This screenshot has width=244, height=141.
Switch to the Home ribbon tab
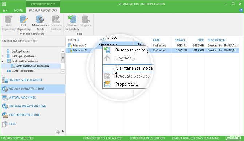coord(18,10)
